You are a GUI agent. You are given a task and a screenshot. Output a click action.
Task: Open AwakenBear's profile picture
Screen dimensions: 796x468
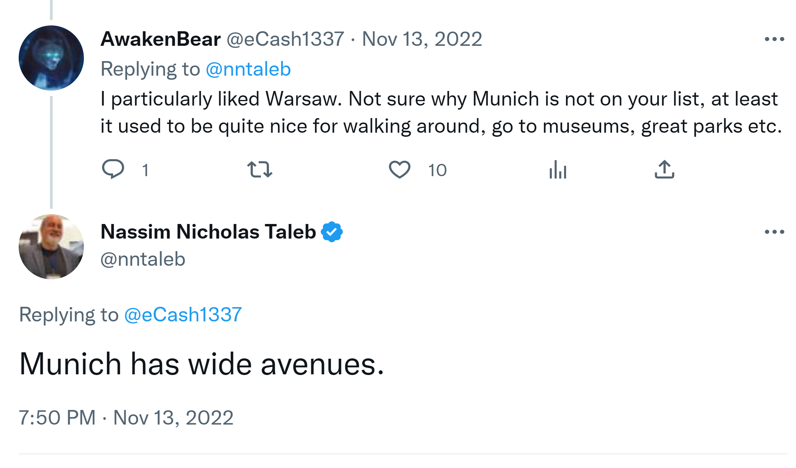pyautogui.click(x=51, y=58)
